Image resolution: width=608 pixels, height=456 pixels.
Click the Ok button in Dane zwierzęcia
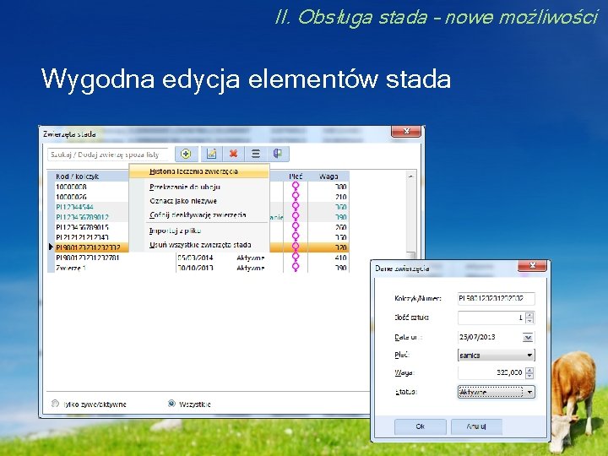(421, 426)
